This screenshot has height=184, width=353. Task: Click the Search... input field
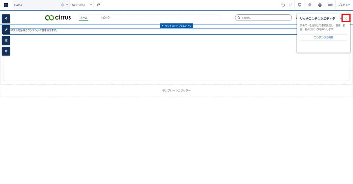[x=263, y=18]
